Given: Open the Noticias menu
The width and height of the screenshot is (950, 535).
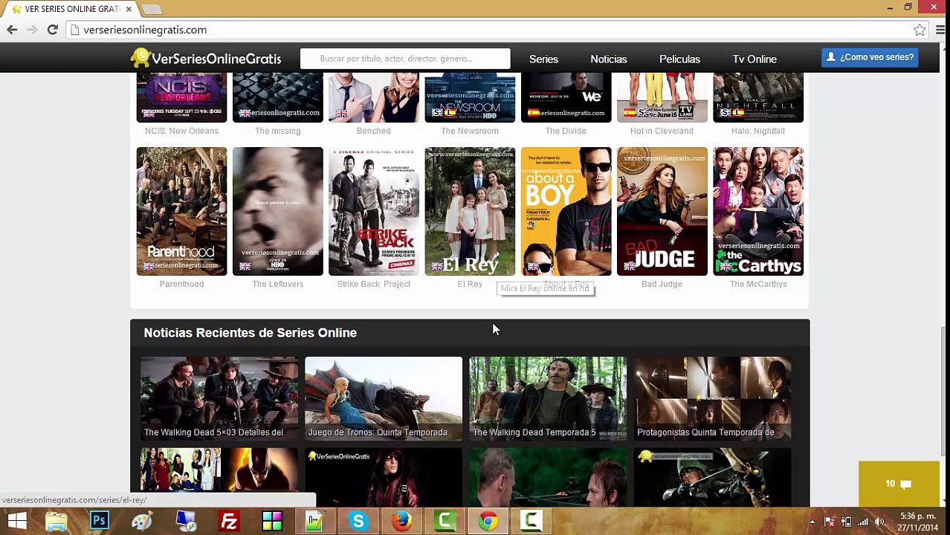Looking at the screenshot, I should 609,59.
